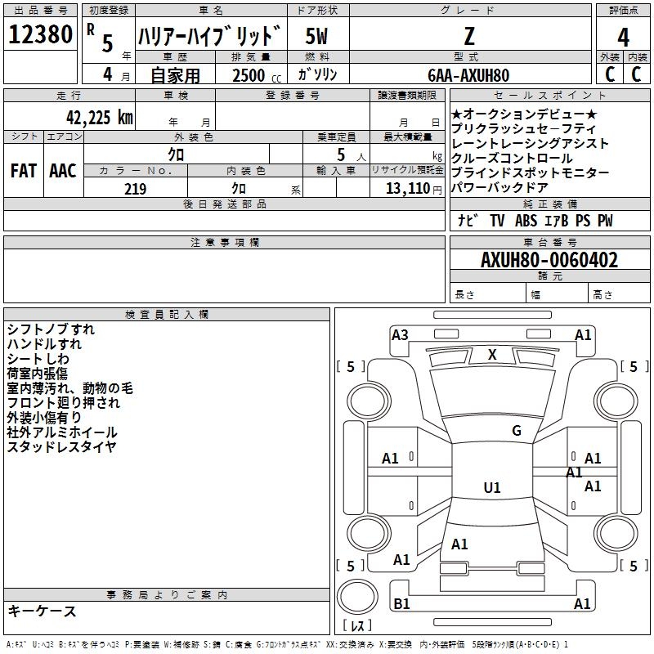This screenshot has width=654, height=654.
Task: Select the office notice キーケース
Action: [x=43, y=611]
